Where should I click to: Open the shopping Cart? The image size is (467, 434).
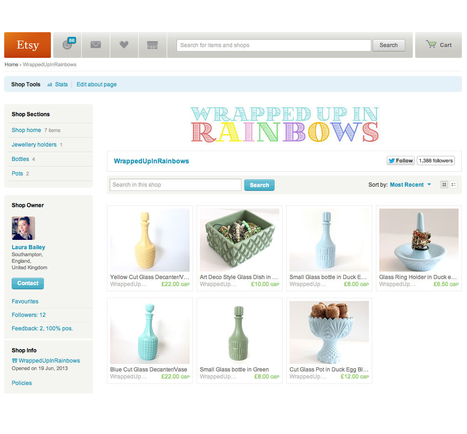click(x=439, y=45)
